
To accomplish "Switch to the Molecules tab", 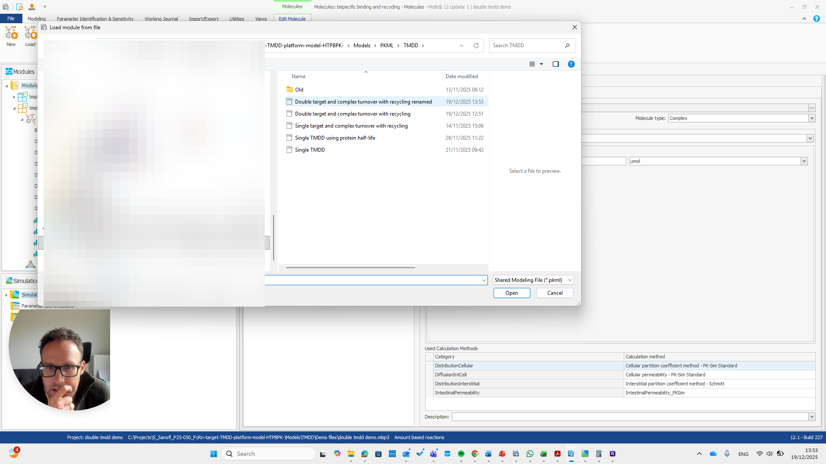I will (x=292, y=6).
